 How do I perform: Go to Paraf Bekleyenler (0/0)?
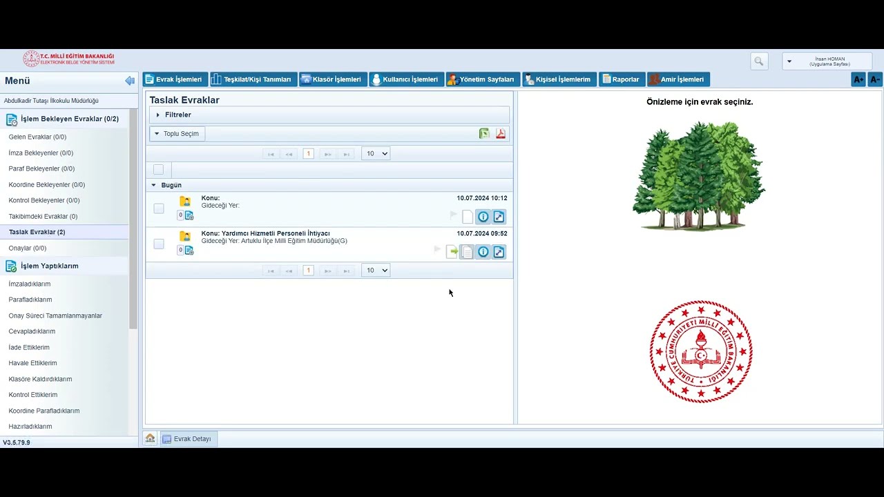coord(41,168)
